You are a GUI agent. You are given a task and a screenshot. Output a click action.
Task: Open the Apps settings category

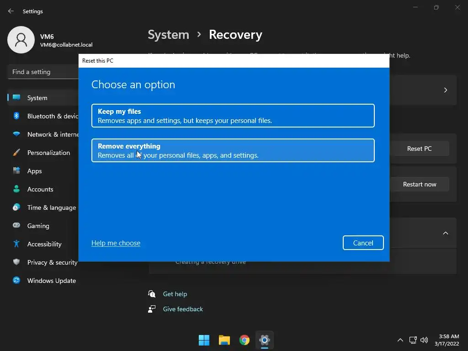pyautogui.click(x=43, y=171)
